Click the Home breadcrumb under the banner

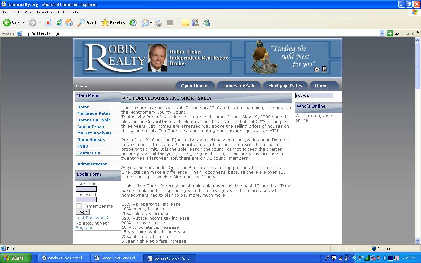coord(81,86)
